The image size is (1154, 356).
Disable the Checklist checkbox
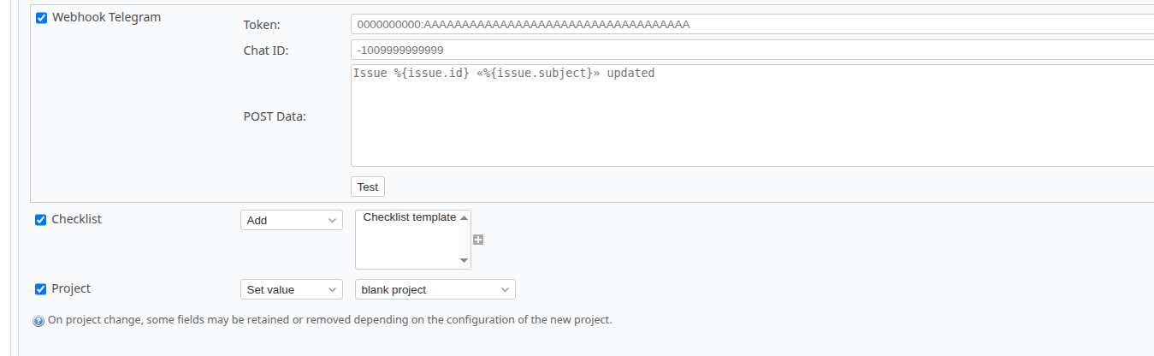[x=40, y=220]
